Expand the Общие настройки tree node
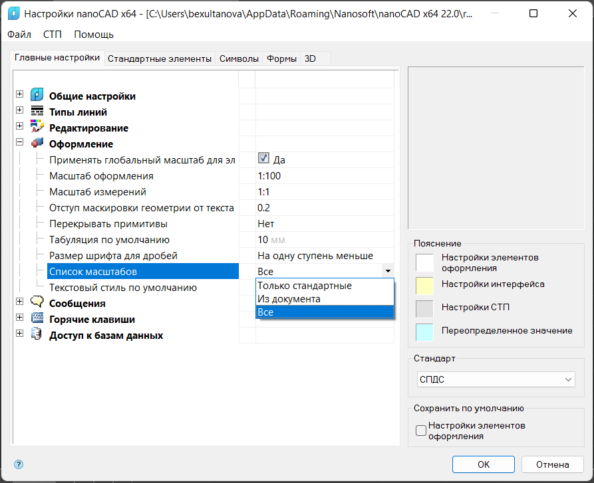The width and height of the screenshot is (594, 483). (19, 94)
